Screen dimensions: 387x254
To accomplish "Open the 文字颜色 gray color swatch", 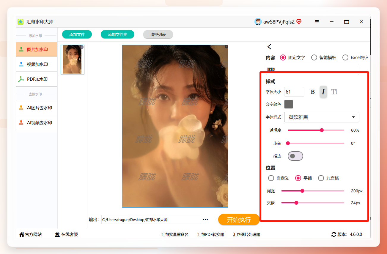I will point(289,104).
